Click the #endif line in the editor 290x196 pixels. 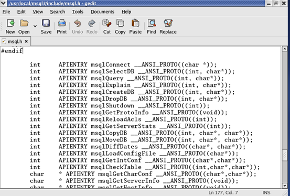[12, 51]
